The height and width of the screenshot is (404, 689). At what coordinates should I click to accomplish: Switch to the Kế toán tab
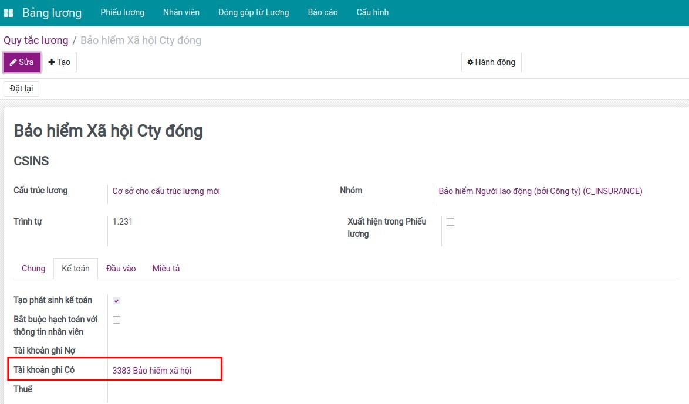click(76, 269)
